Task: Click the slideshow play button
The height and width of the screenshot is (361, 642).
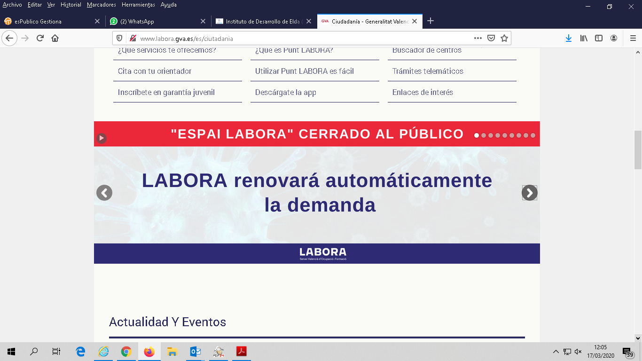Action: point(102,138)
